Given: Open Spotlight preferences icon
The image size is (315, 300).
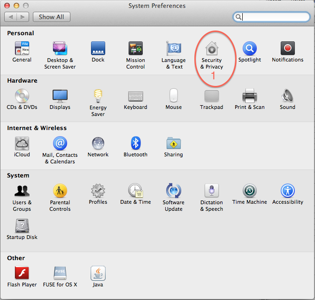Looking at the screenshot, I should click(x=249, y=48).
